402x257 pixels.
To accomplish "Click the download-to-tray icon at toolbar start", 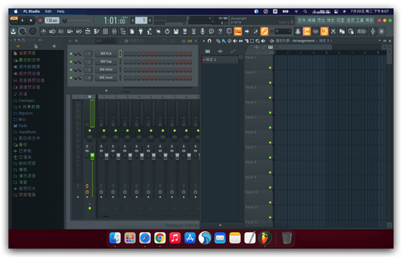I will [x=13, y=31].
